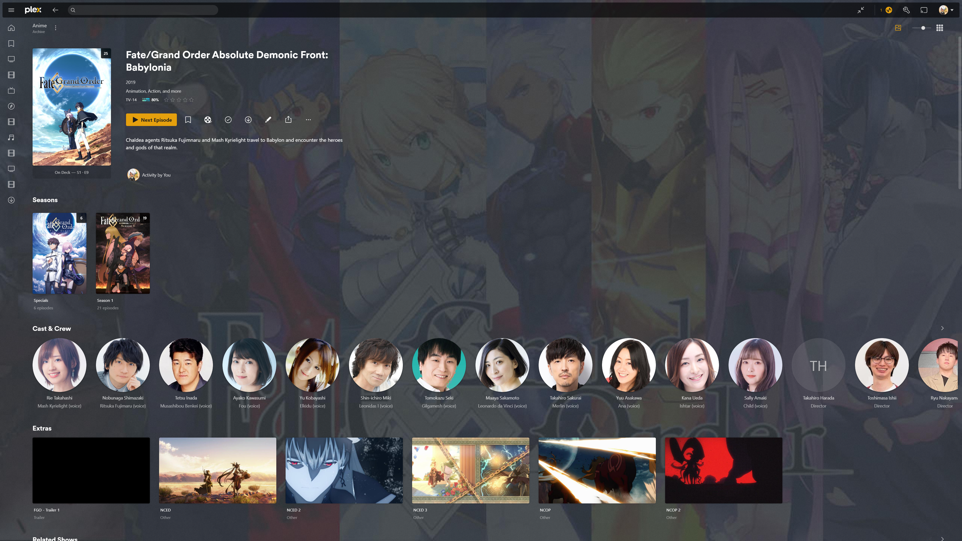962x541 pixels.
Task: Open Downloads at the bottom of the sidebar
Action: (11, 200)
